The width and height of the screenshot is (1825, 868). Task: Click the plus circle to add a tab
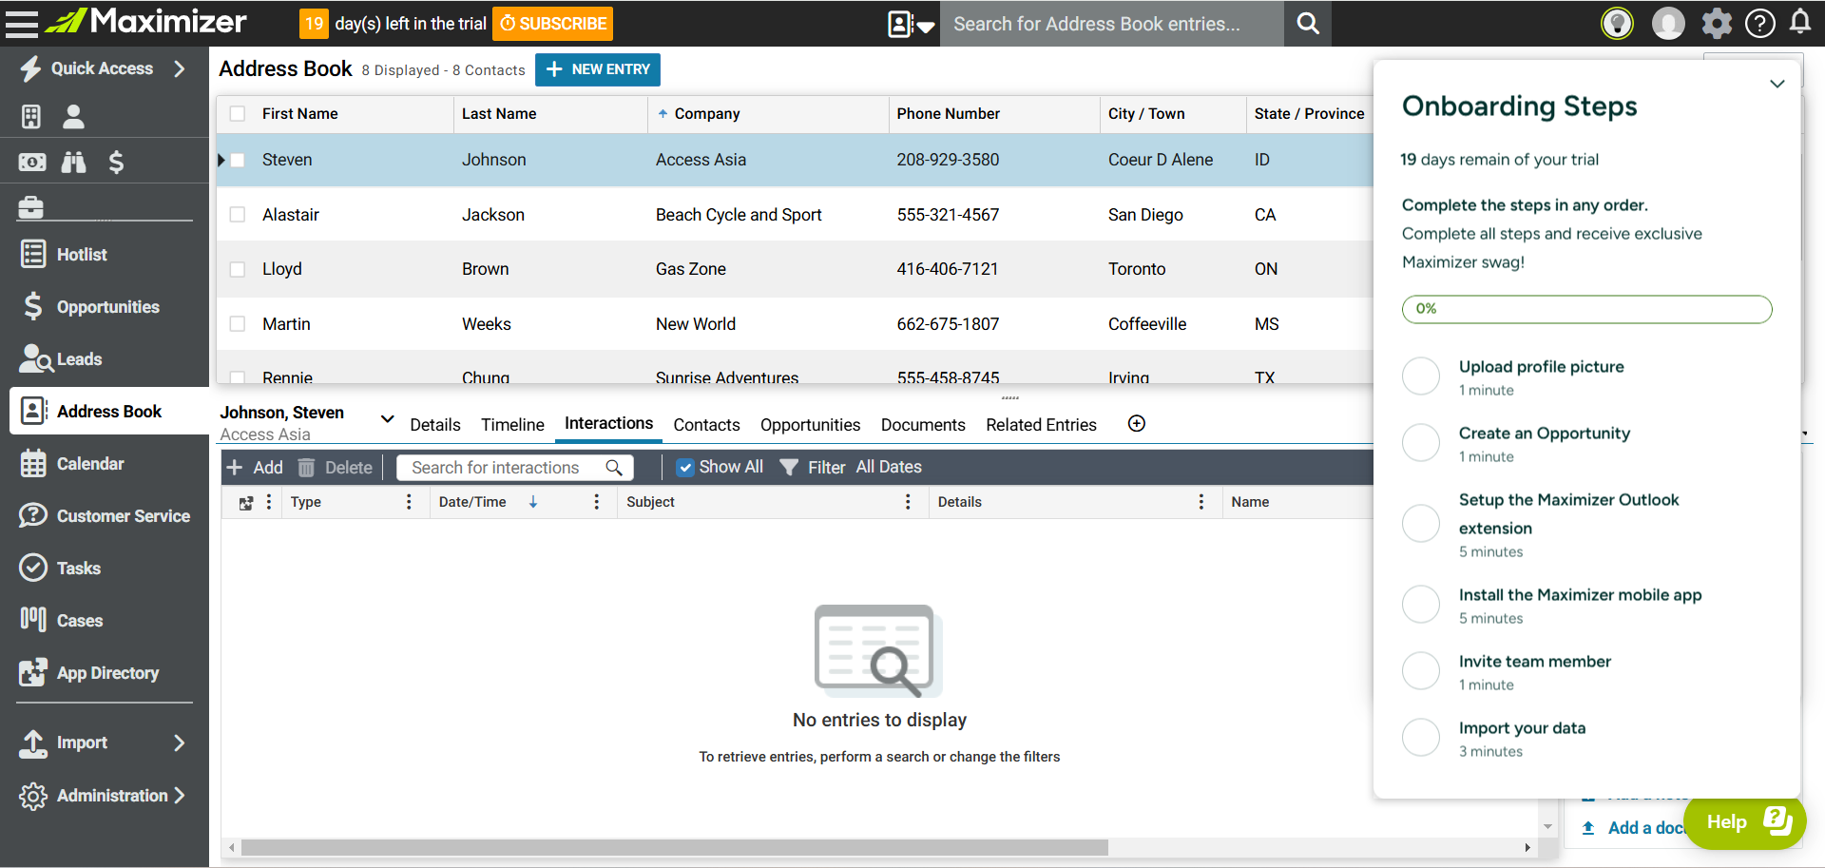point(1137,424)
